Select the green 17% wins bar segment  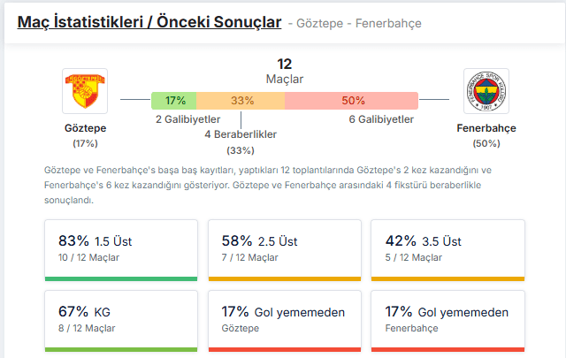pos(174,101)
